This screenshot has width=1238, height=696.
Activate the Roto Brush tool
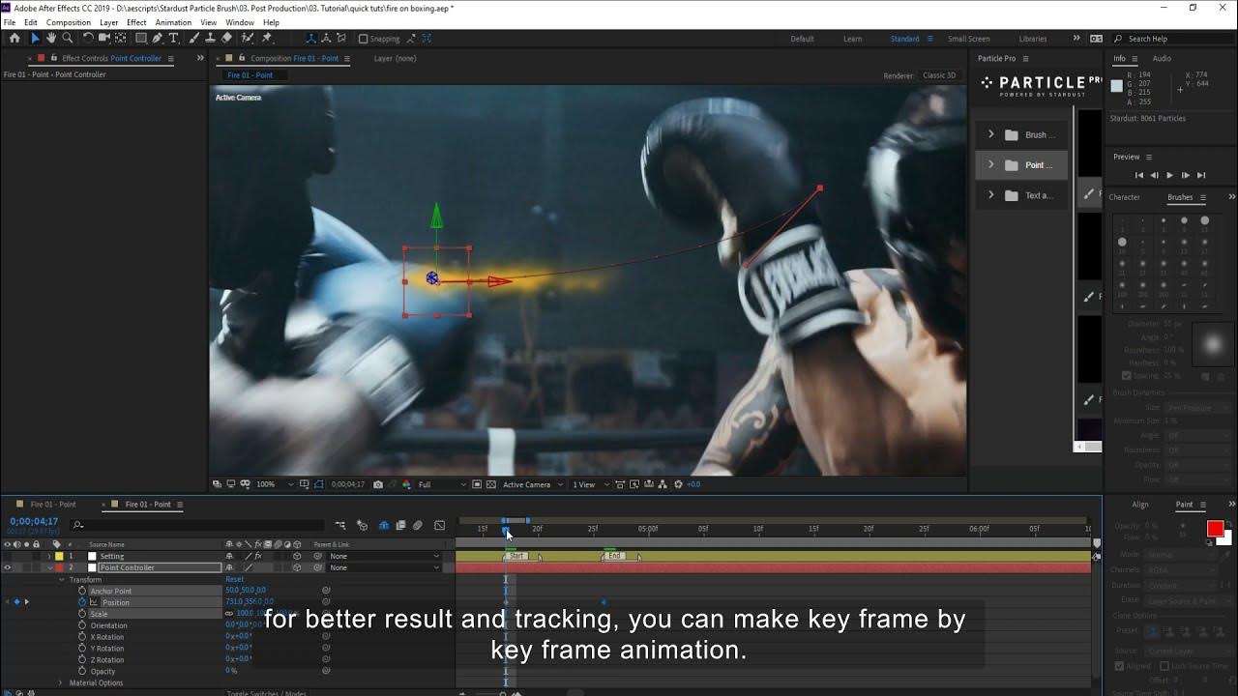[x=245, y=39]
